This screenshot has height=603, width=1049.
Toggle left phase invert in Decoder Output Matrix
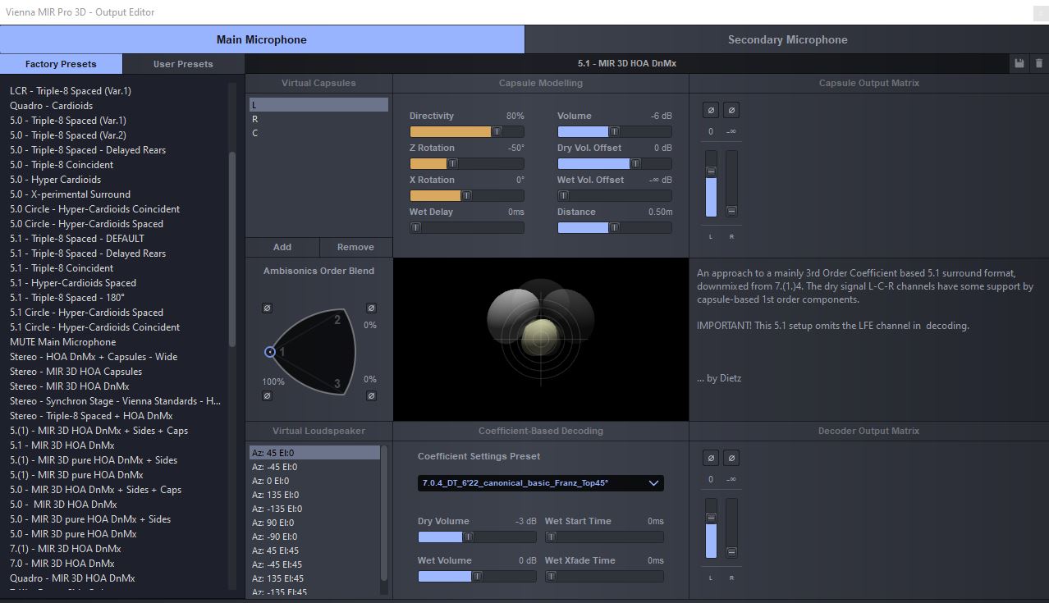tap(711, 458)
